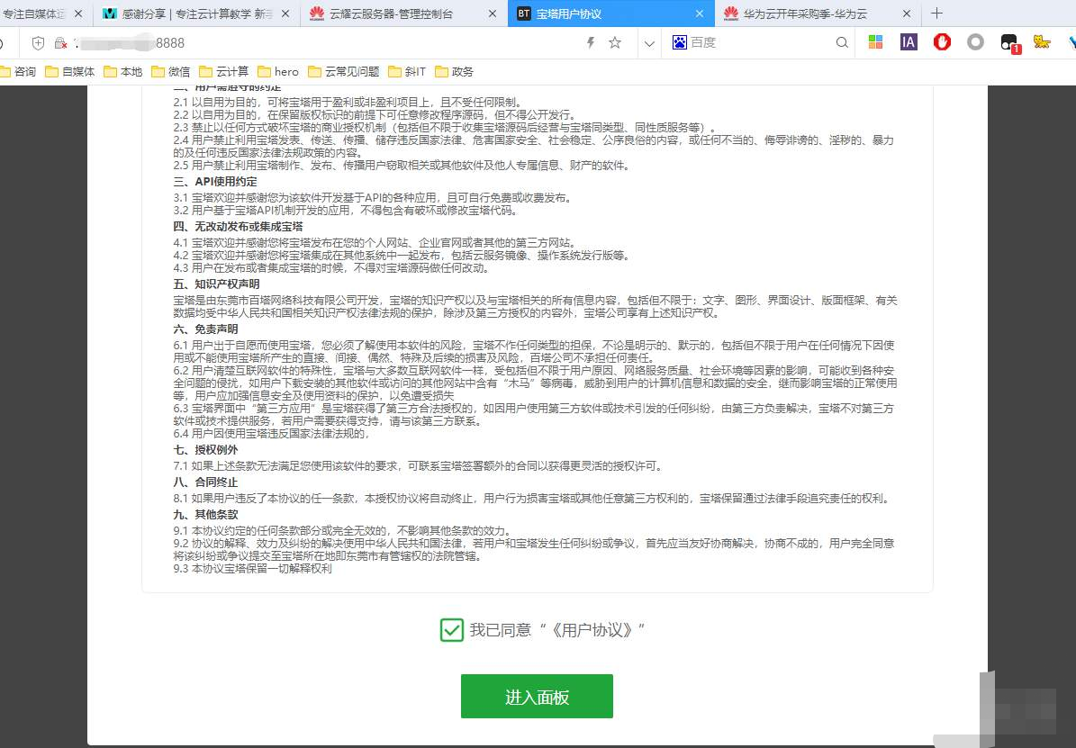Click the 八、合同终止 heading
Screen dimensions: 1076x748
click(x=205, y=482)
